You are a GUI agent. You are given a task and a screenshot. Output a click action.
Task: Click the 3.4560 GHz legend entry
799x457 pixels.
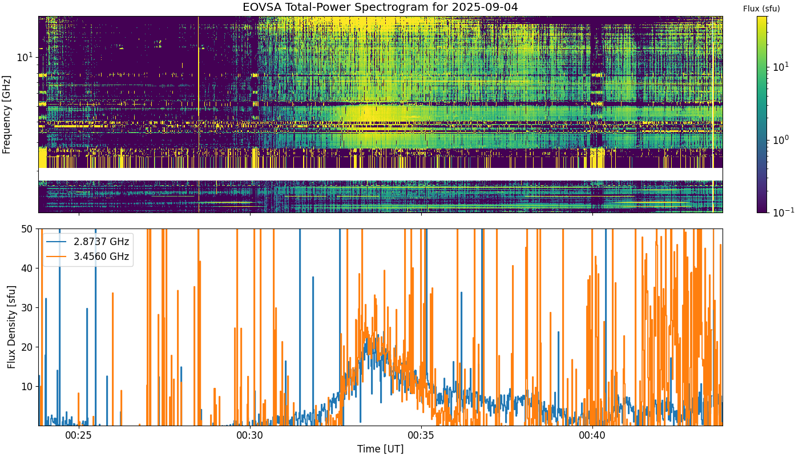(101, 256)
